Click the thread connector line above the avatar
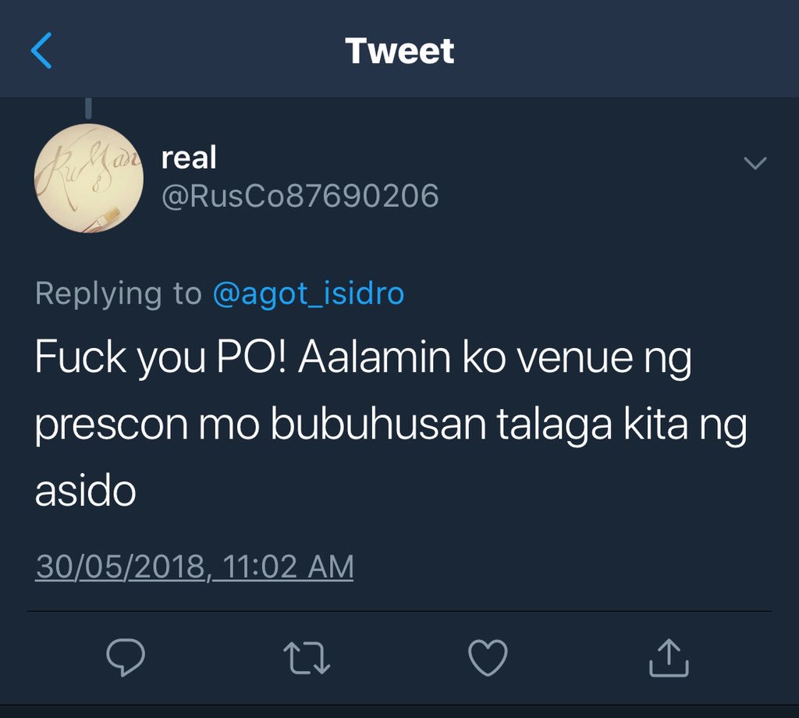The image size is (799, 718). [x=89, y=108]
